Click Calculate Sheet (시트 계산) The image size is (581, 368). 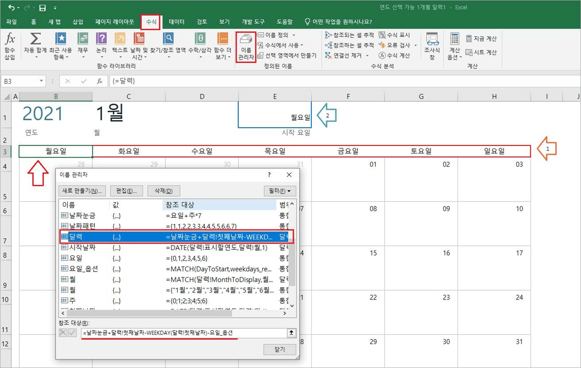(481, 52)
